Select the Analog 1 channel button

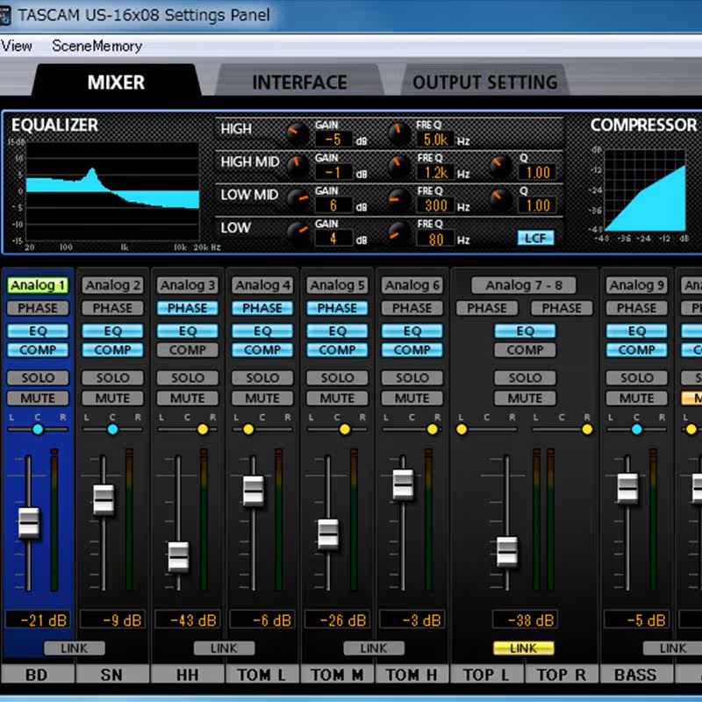pyautogui.click(x=38, y=285)
